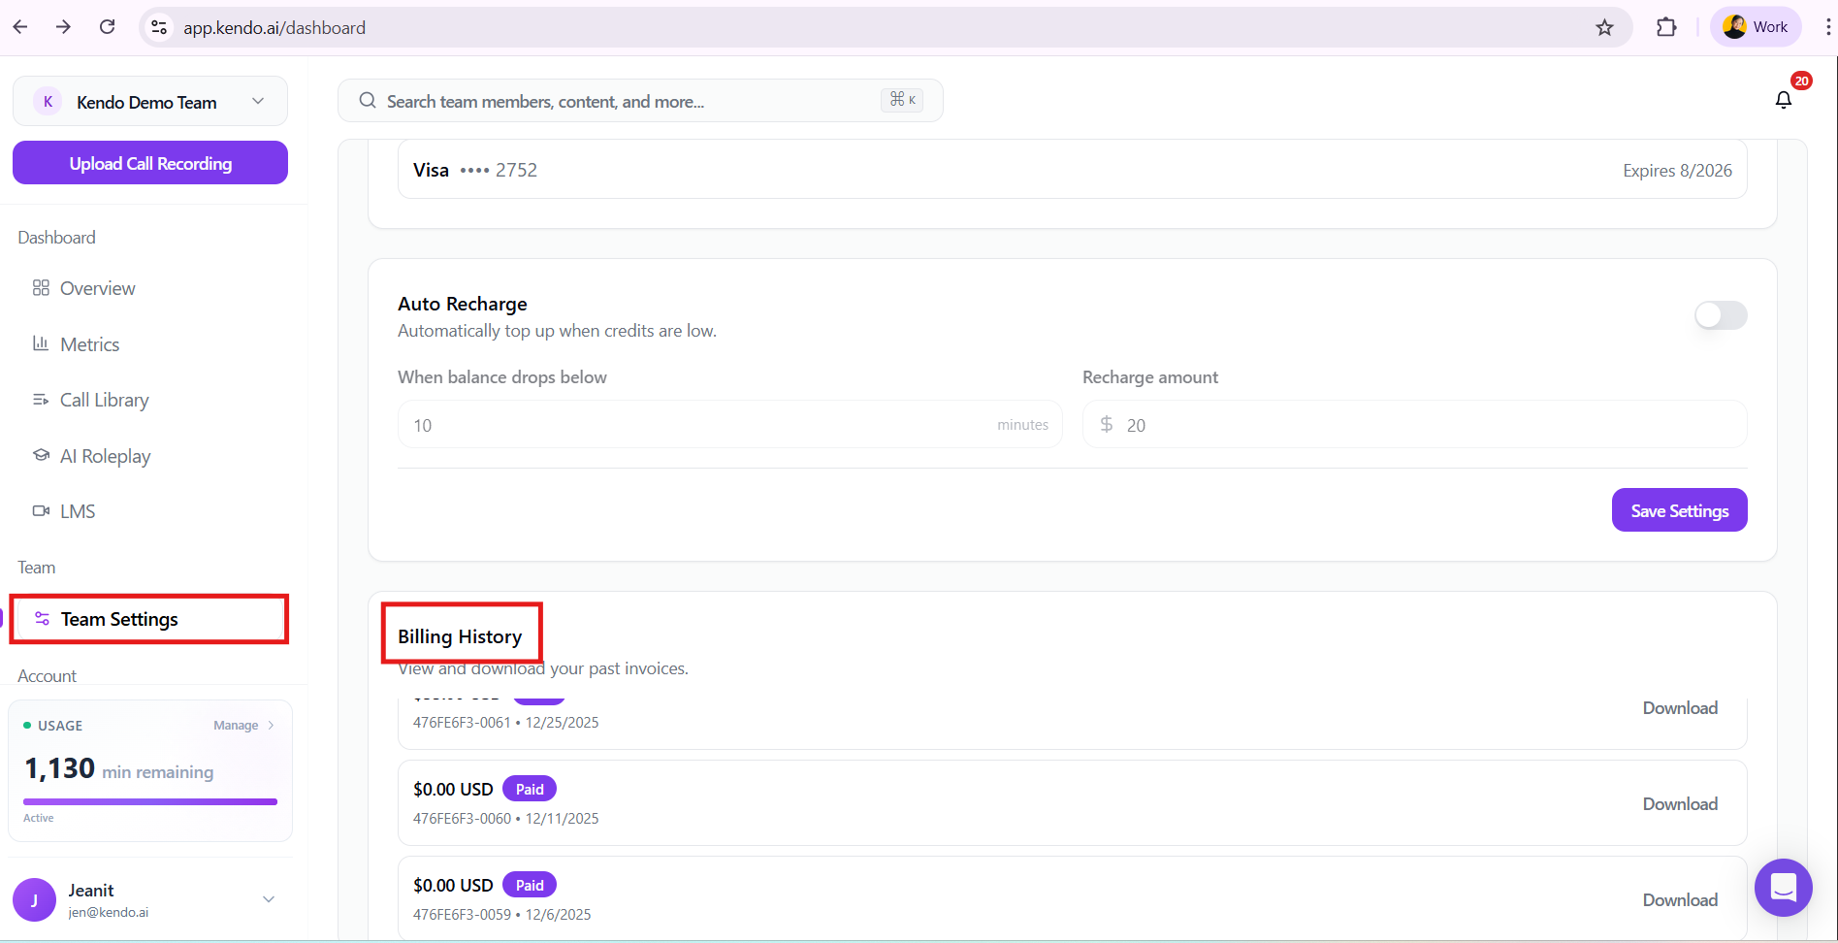
Task: Click the Recharge amount input field
Action: [x=1426, y=425]
